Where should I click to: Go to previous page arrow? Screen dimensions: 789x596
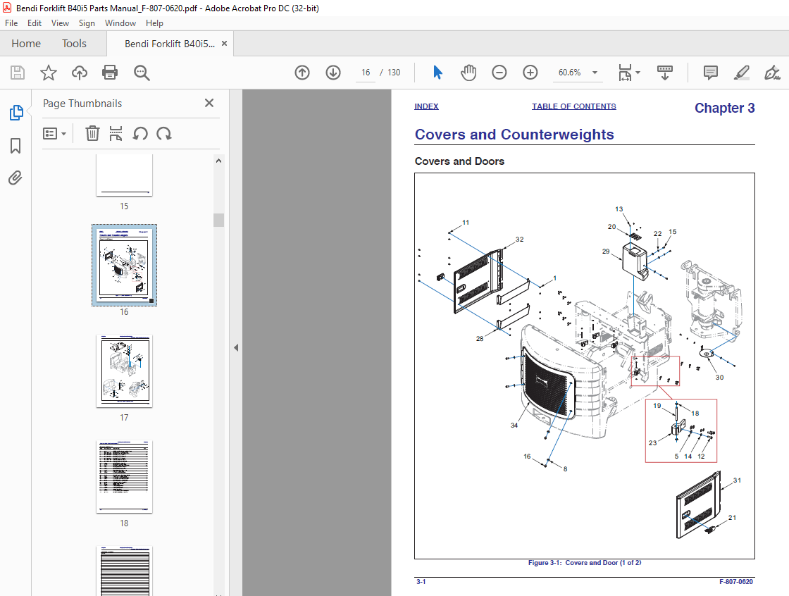click(302, 73)
